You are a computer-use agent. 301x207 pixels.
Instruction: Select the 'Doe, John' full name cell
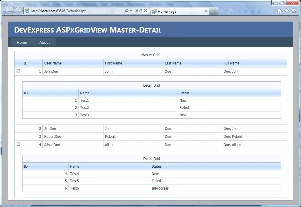pyautogui.click(x=254, y=72)
